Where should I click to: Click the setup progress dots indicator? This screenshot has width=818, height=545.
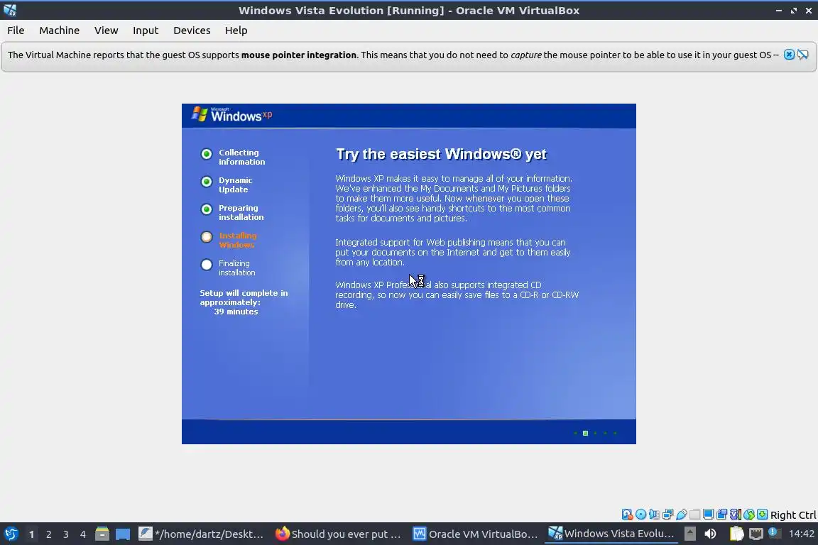[x=595, y=433]
